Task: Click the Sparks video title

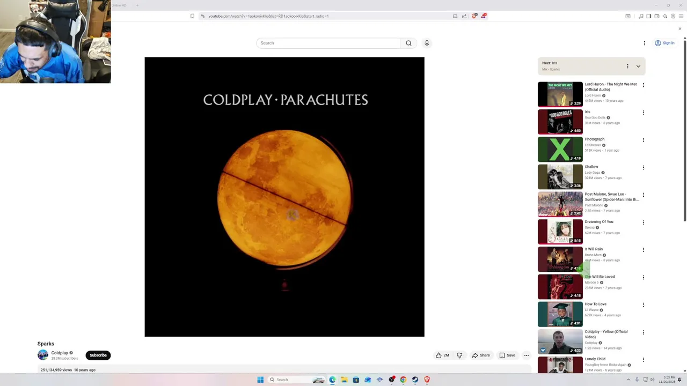Action: point(46,344)
